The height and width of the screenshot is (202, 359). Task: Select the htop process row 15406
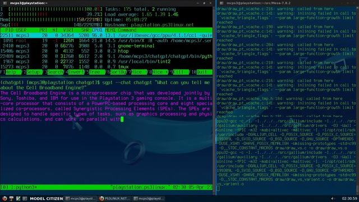(106, 51)
